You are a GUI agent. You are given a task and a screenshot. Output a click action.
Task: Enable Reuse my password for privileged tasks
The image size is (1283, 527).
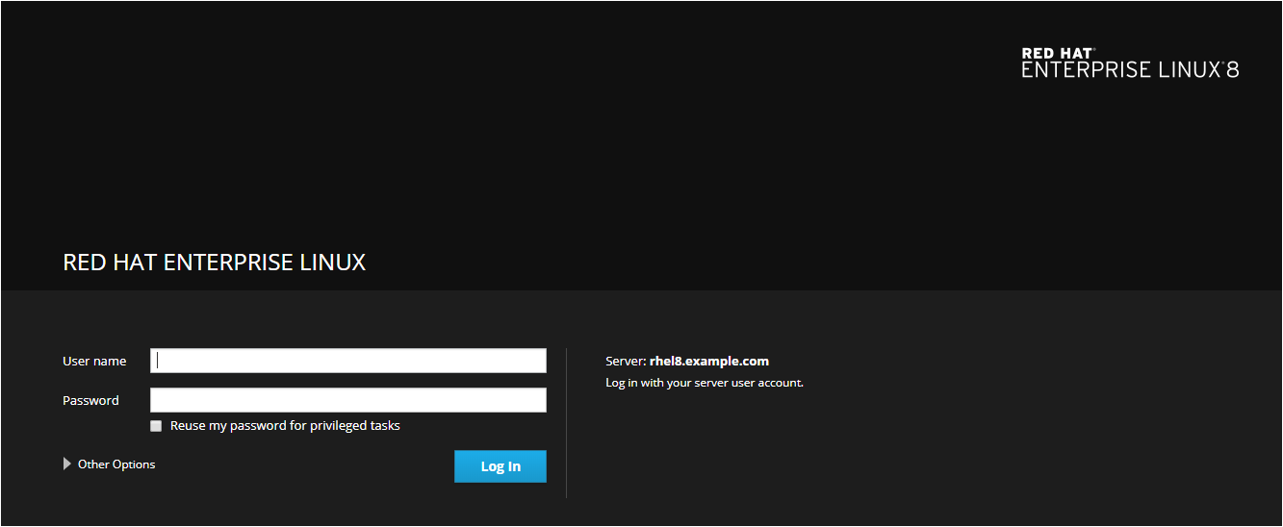click(x=156, y=426)
